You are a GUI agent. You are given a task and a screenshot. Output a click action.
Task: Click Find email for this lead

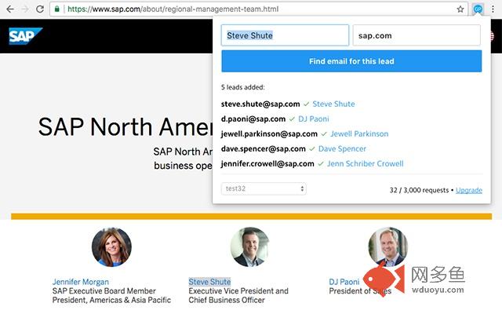(351, 61)
